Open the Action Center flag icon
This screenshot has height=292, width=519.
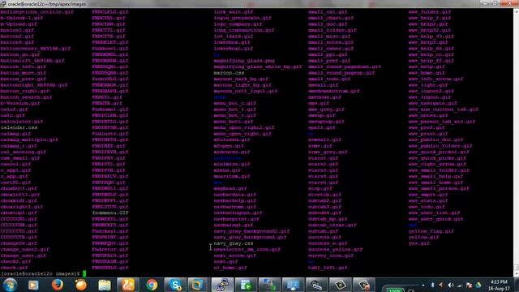(469, 285)
